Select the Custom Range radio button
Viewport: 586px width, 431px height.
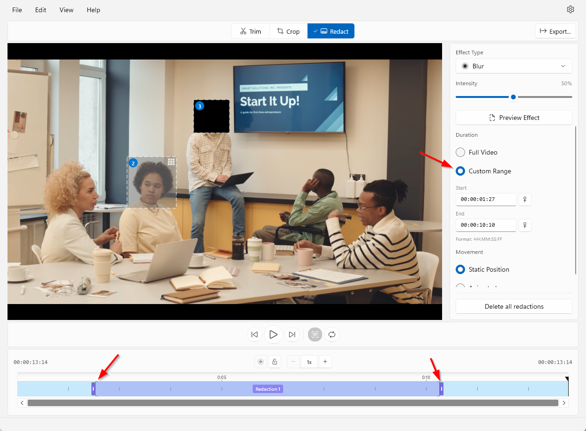(460, 171)
